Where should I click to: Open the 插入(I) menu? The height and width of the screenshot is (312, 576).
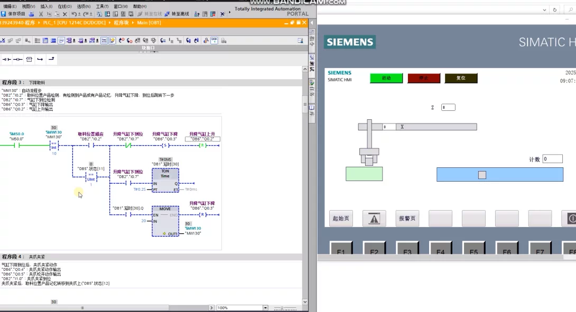coord(47,6)
